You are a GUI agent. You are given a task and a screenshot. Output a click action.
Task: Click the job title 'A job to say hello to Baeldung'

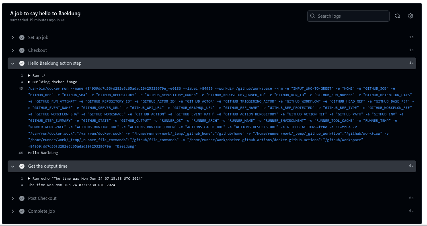point(45,13)
